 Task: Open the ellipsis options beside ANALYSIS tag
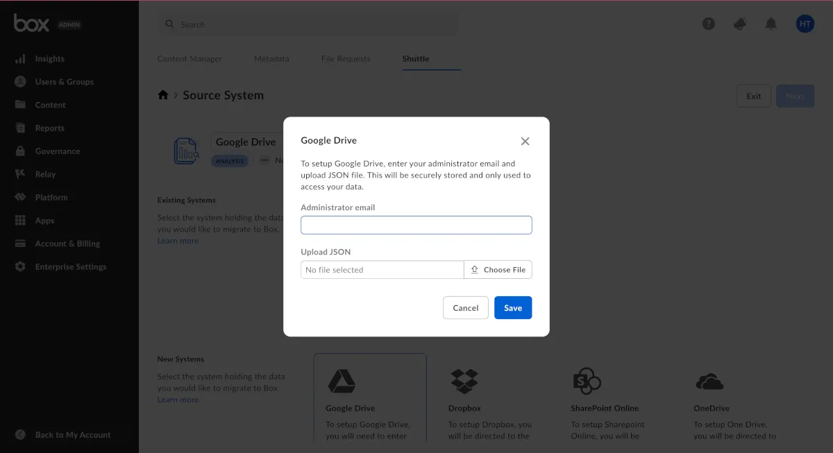point(264,160)
